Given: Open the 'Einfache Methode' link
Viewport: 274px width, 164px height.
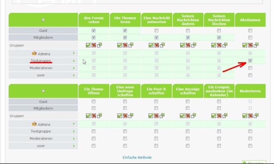Looking at the screenshot, I should [x=137, y=157].
